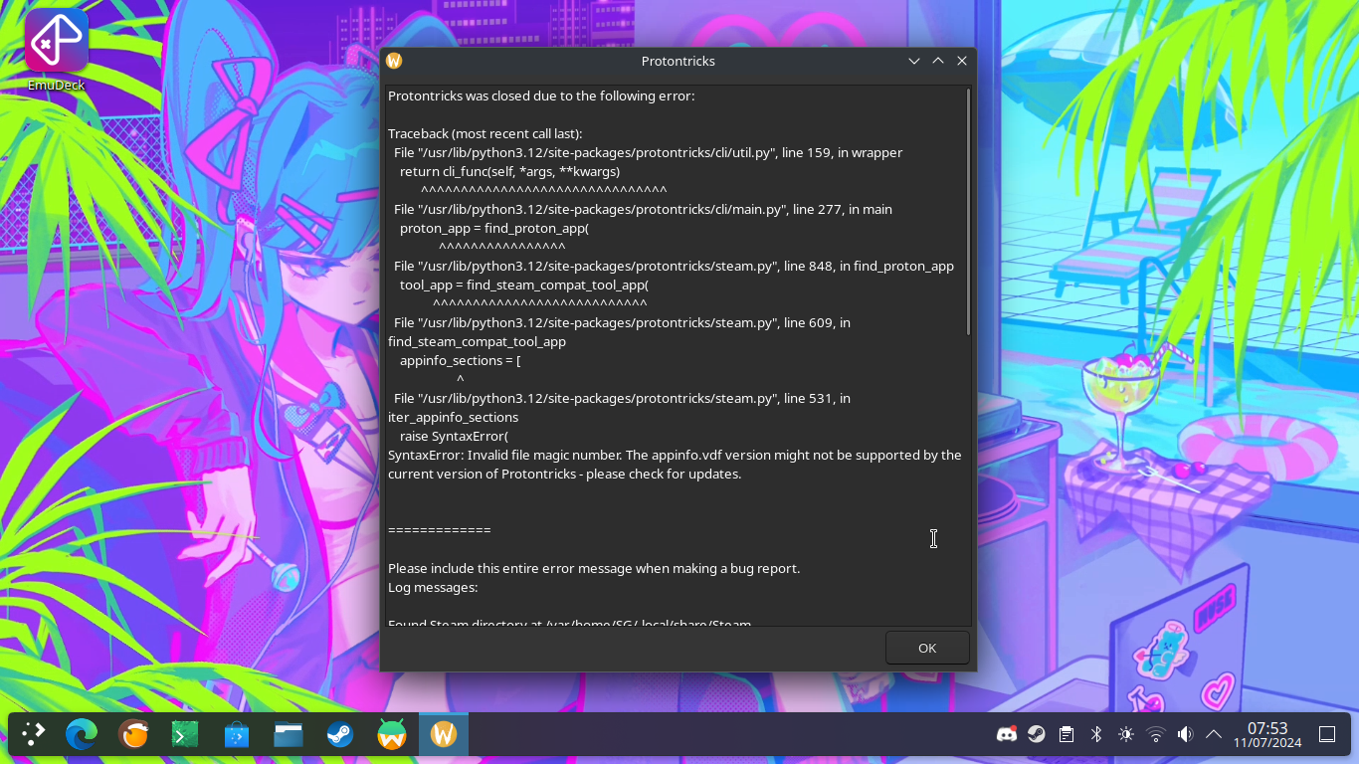Close the Protontricks error window
This screenshot has width=1359, height=764.
point(962,61)
